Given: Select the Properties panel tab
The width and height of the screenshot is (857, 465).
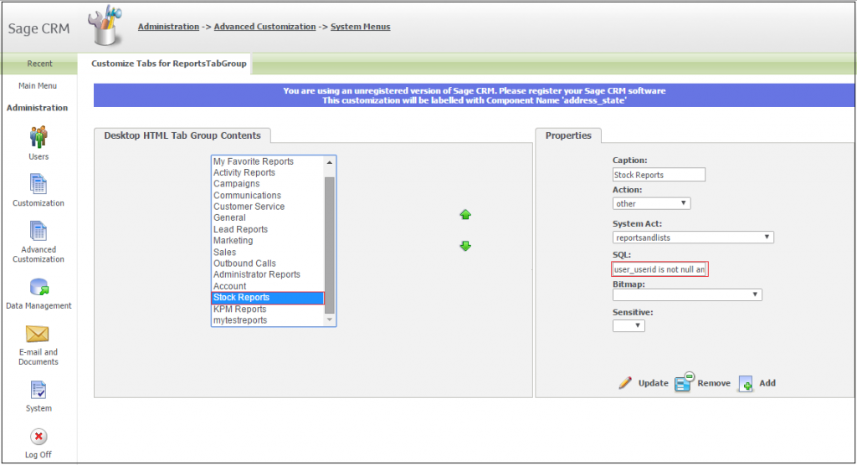Looking at the screenshot, I should pyautogui.click(x=568, y=135).
